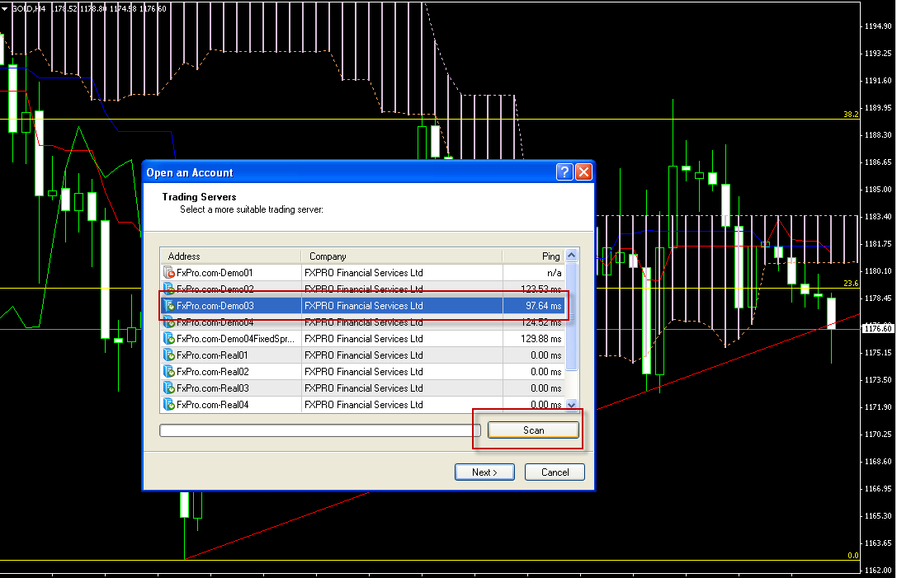Click the n/a ping value

click(555, 273)
